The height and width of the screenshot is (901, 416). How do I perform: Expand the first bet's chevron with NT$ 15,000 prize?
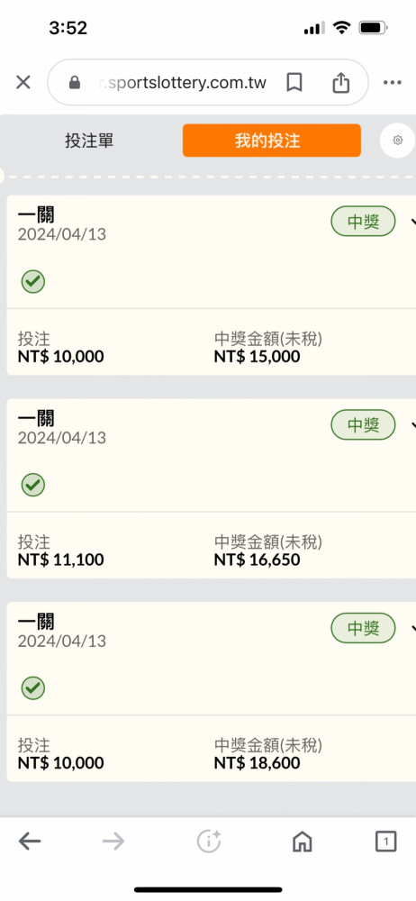(x=412, y=222)
